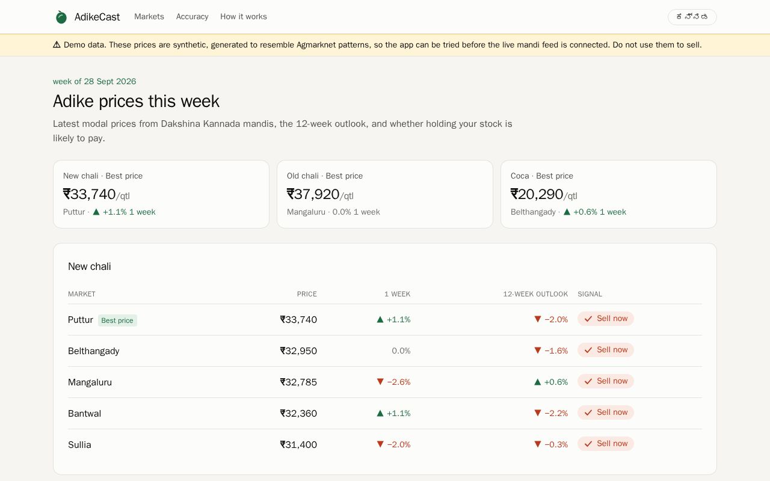This screenshot has width=770, height=481.
Task: Select the Old chali best price card
Action: pyautogui.click(x=385, y=194)
